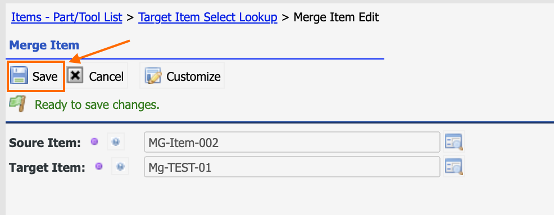Click the Customize button label
The image size is (554, 215).
(194, 76)
